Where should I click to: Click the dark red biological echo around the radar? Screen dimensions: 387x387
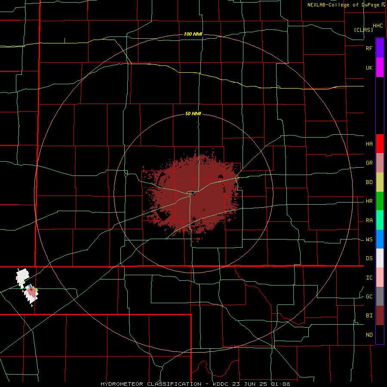coord(193,195)
